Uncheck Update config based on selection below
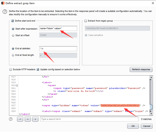 (x=38, y=69)
